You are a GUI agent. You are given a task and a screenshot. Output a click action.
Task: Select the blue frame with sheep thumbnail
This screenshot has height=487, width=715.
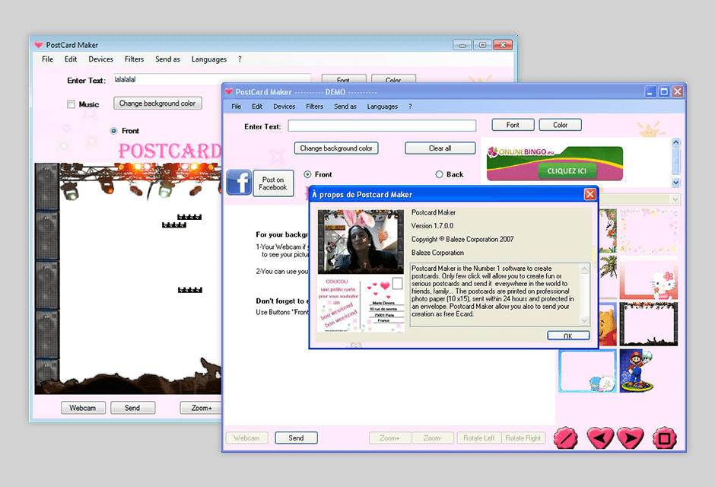click(587, 371)
